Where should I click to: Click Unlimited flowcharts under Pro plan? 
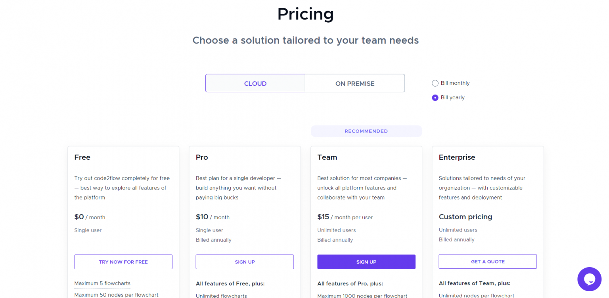221,296
